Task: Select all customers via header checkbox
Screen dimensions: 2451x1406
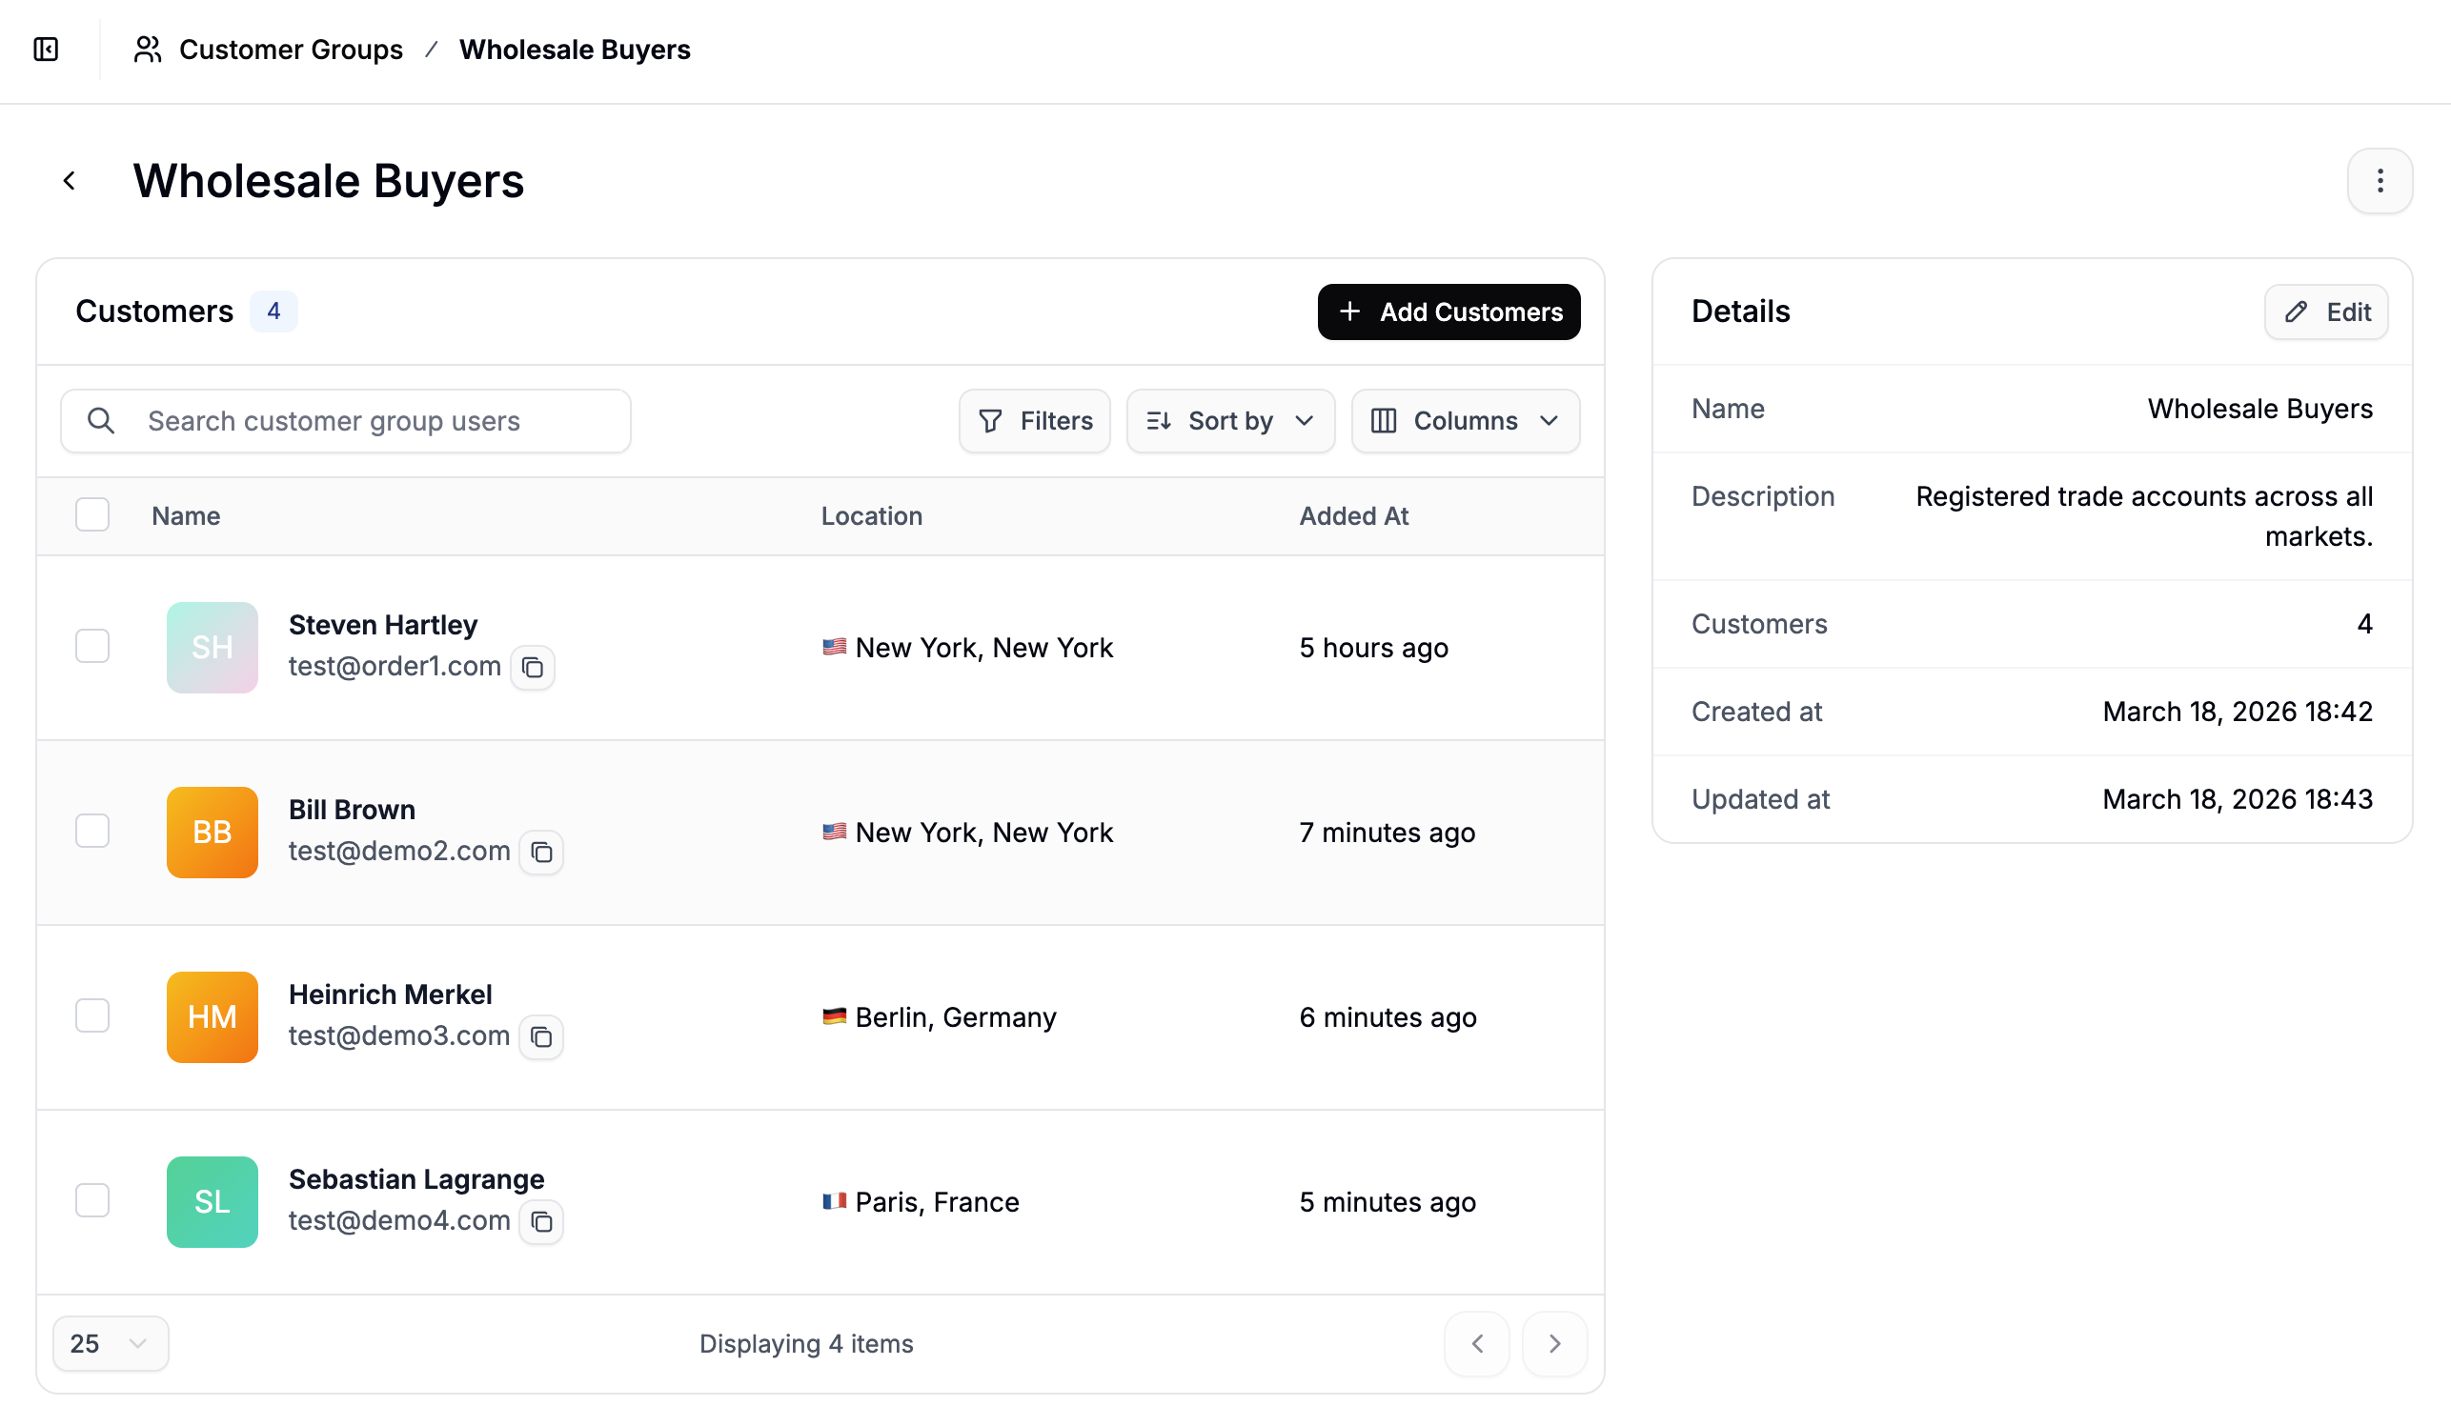Action: (91, 514)
